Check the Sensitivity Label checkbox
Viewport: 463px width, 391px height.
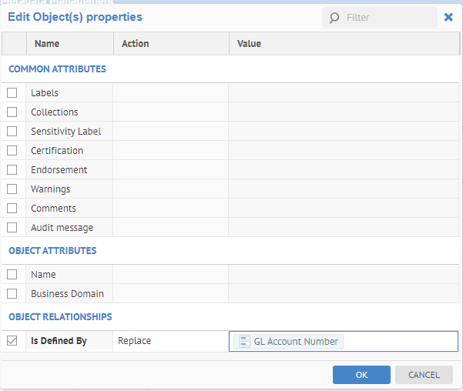coord(12,132)
